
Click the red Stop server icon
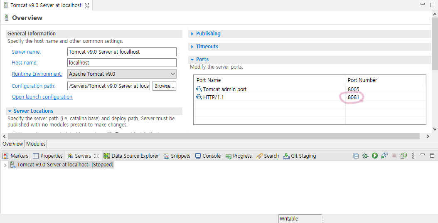[x=394, y=156]
